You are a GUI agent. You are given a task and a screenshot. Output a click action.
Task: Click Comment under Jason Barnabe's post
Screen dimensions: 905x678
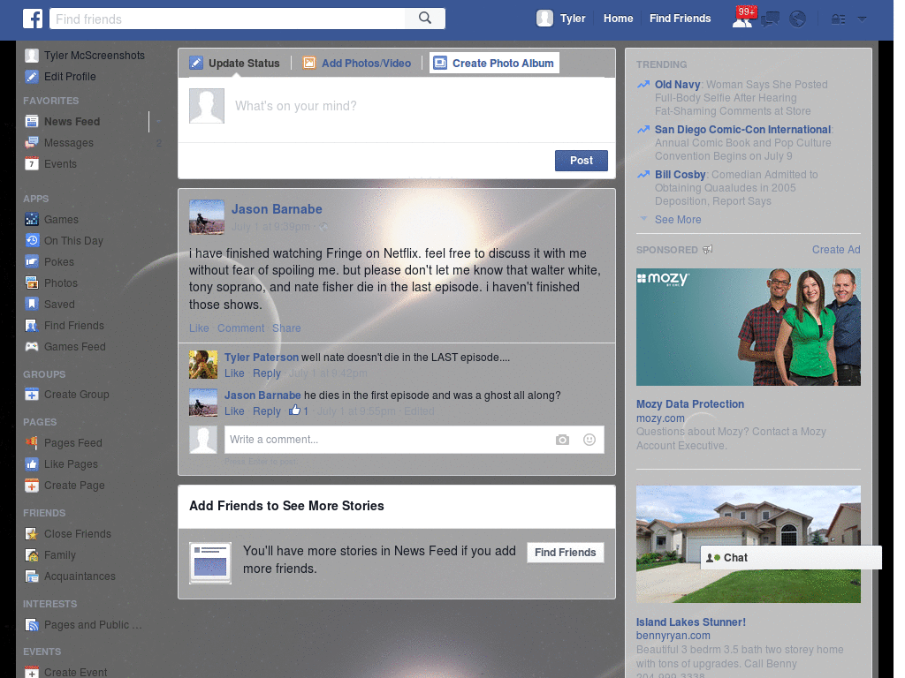click(240, 328)
